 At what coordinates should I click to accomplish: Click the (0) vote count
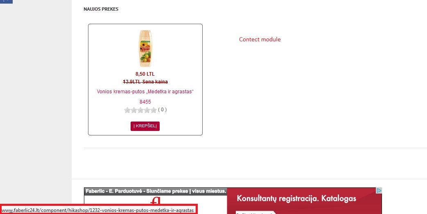[162, 110]
